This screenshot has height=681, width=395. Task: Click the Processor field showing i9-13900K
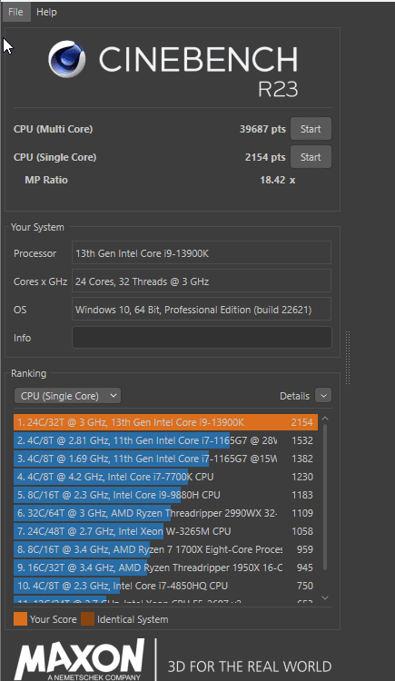pyautogui.click(x=202, y=253)
